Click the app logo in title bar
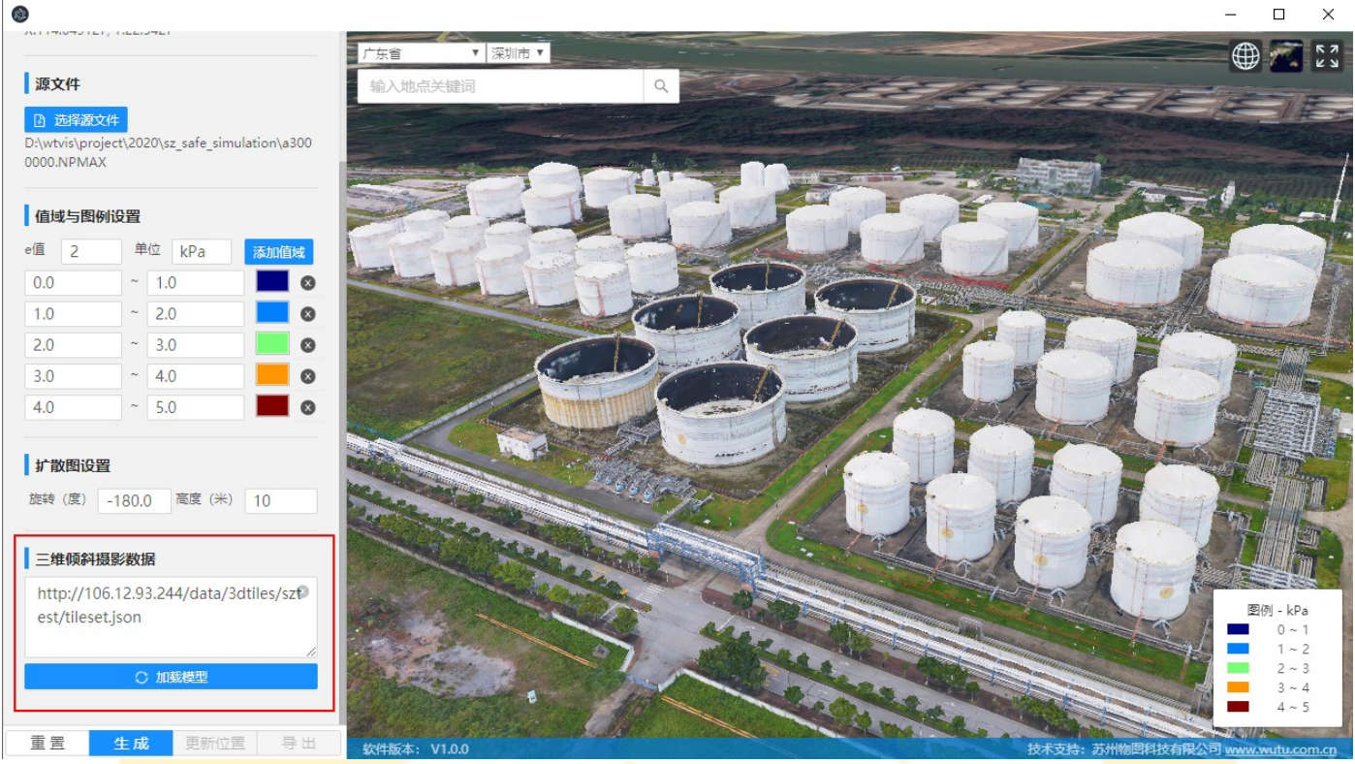 [20, 14]
